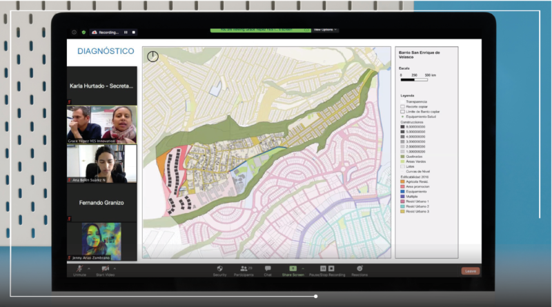Click the red Leave button
The image size is (552, 307).
[x=471, y=271]
